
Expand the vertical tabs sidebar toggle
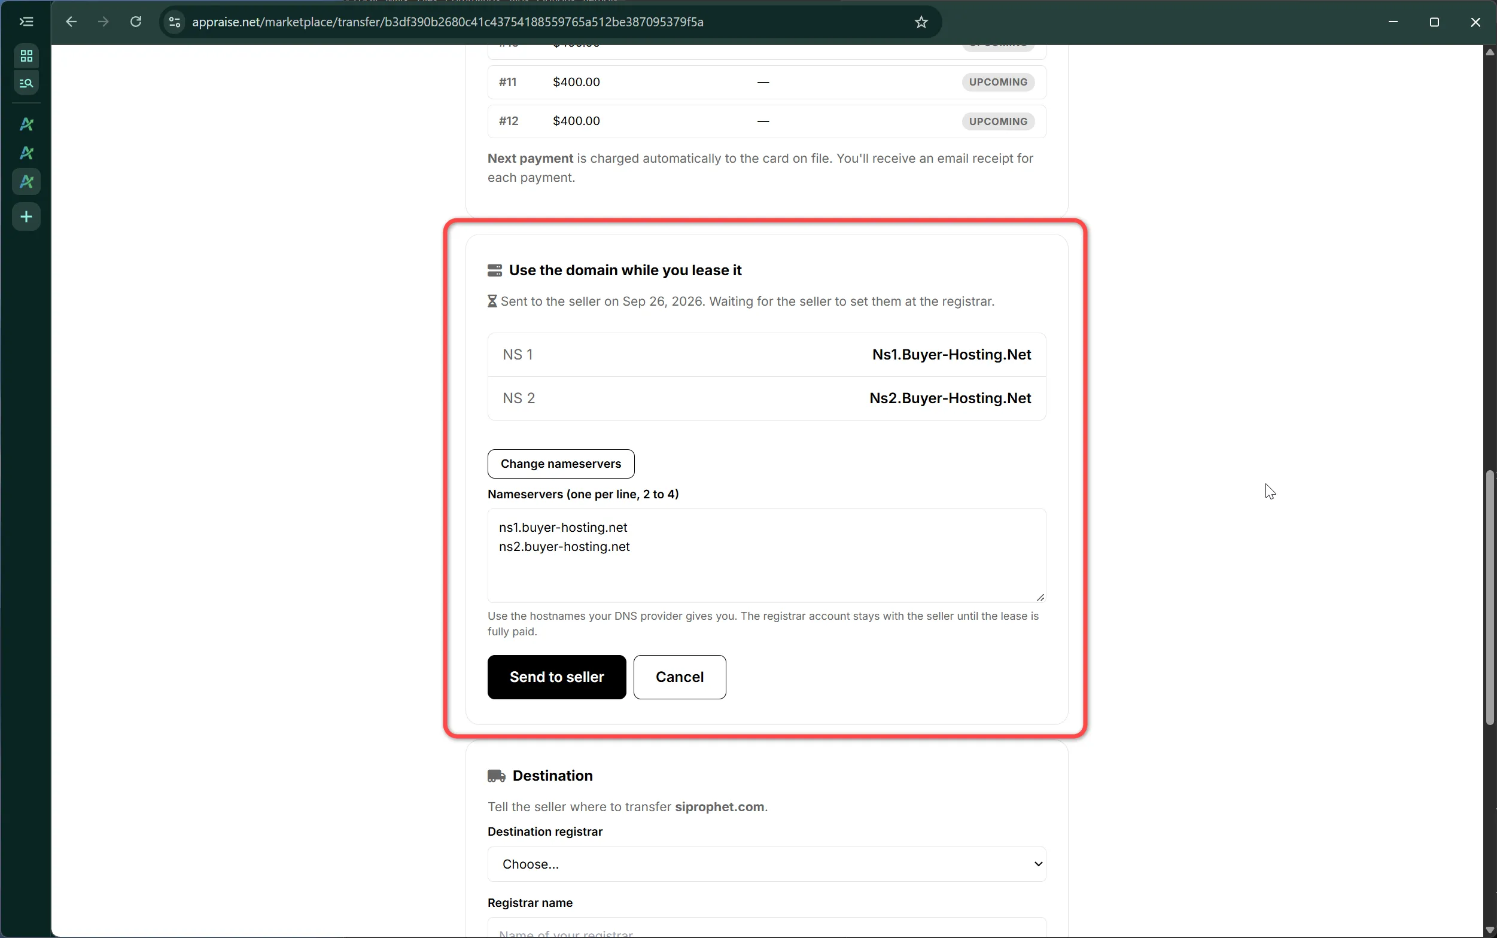(26, 22)
